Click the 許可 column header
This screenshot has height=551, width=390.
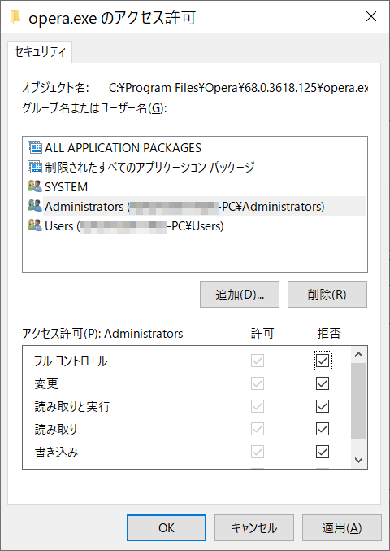(262, 333)
